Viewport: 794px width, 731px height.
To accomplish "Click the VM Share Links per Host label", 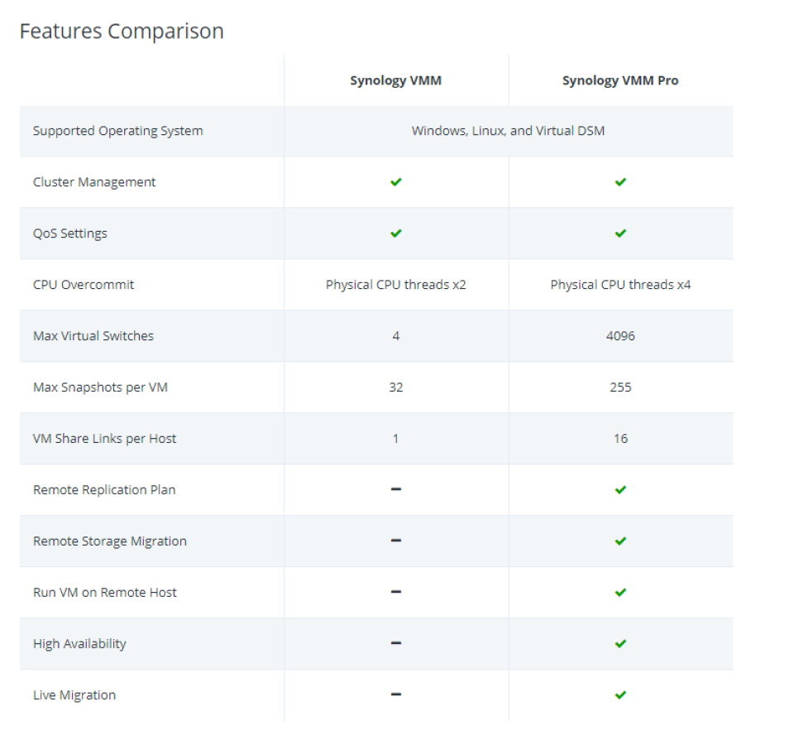I will coord(104,439).
